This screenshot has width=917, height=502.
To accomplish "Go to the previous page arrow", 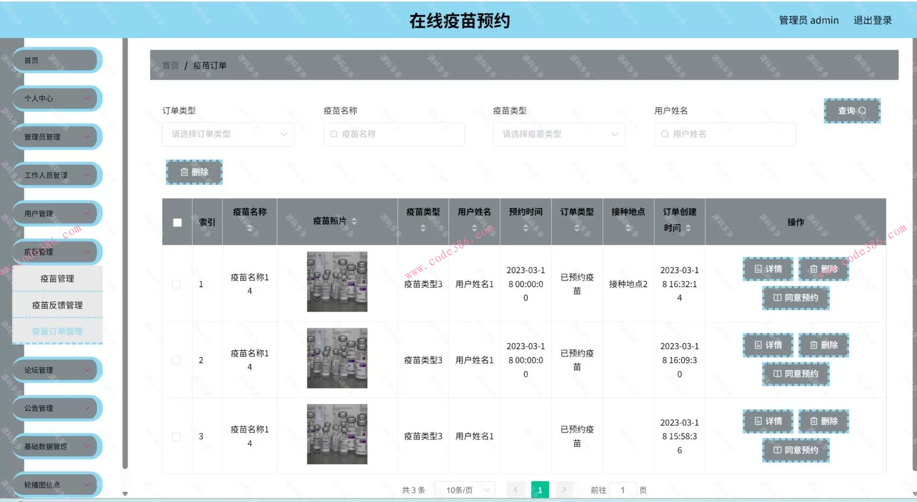I will (516, 490).
